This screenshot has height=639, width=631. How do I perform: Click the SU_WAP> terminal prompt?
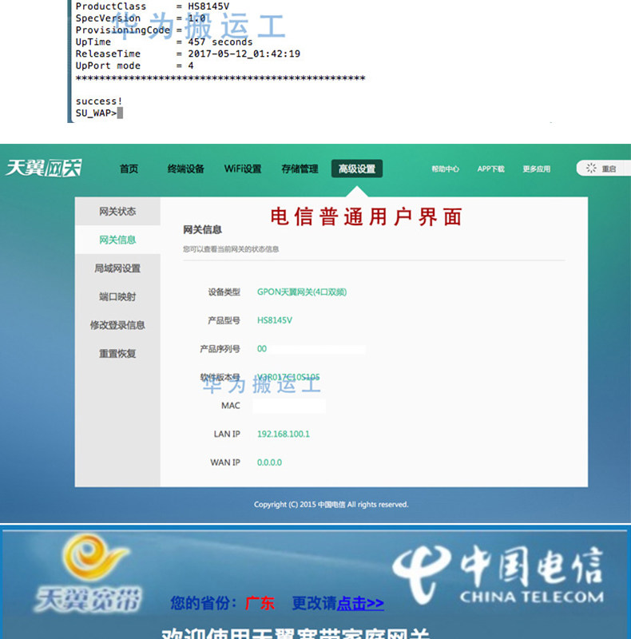[x=96, y=113]
